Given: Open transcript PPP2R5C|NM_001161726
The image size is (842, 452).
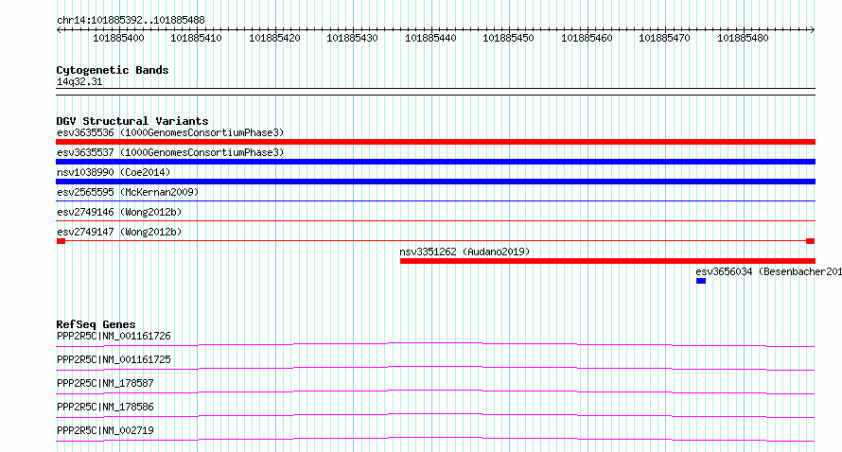Looking at the screenshot, I should click(x=114, y=336).
